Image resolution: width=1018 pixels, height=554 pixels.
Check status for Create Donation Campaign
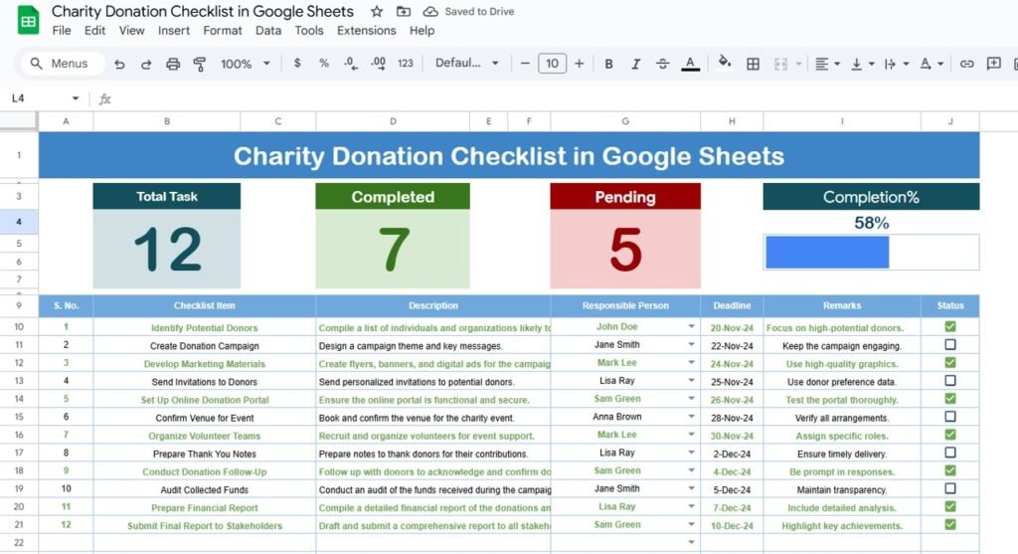(x=950, y=345)
